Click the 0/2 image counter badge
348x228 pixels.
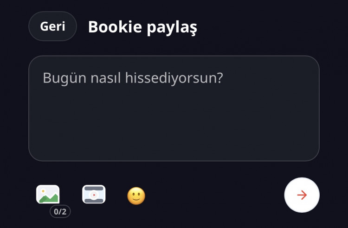tap(60, 211)
